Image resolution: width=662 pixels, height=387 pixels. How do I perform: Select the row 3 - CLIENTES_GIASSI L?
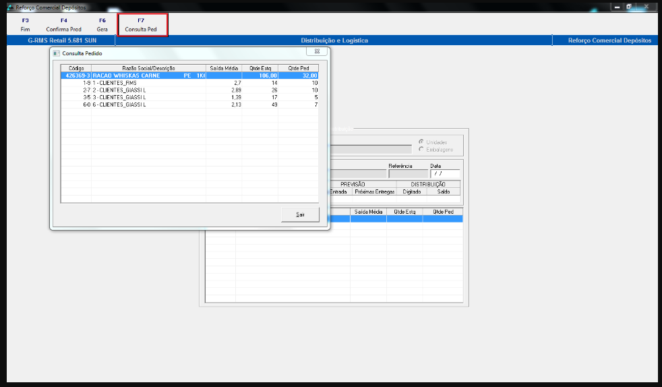click(x=189, y=98)
